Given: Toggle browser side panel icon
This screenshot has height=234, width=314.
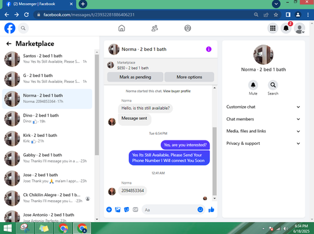Looking at the screenshot, I should 288,14.
